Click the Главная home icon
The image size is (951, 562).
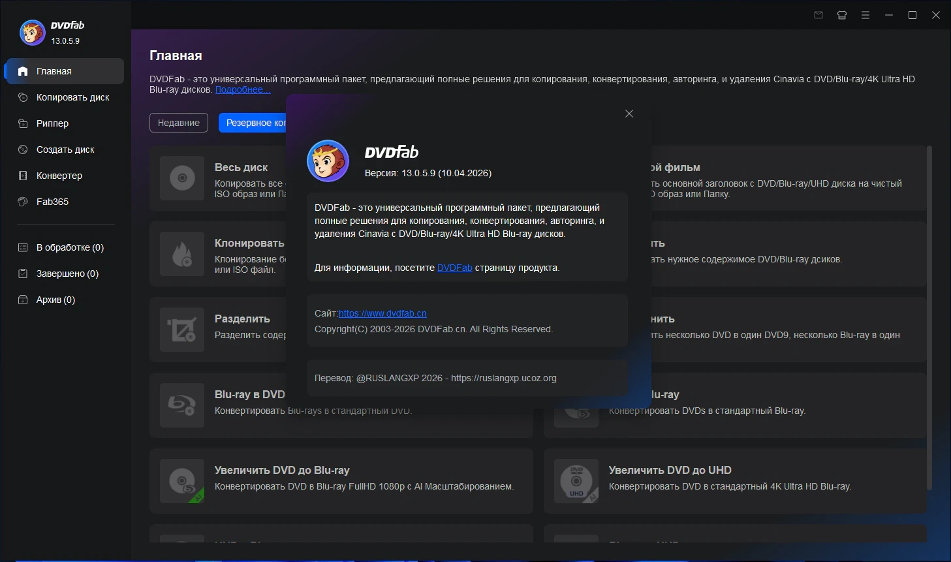point(23,71)
